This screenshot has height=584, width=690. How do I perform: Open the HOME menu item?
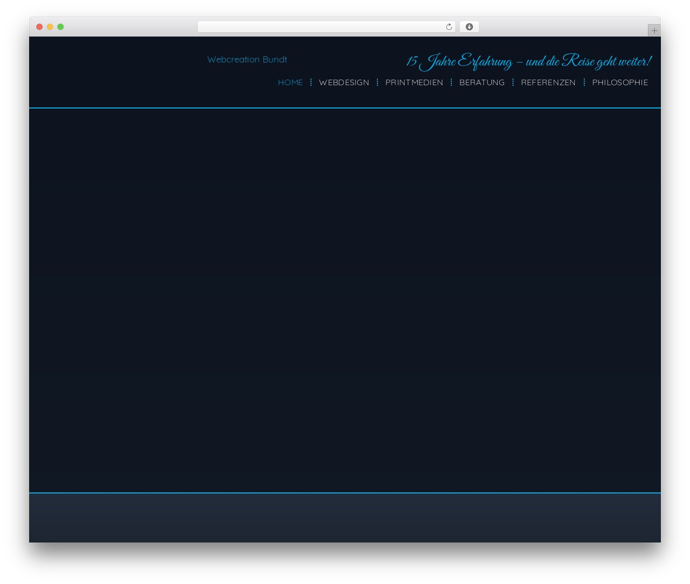(x=290, y=82)
